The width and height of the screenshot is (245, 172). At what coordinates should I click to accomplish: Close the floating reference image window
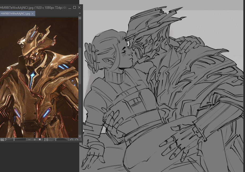[79, 7]
